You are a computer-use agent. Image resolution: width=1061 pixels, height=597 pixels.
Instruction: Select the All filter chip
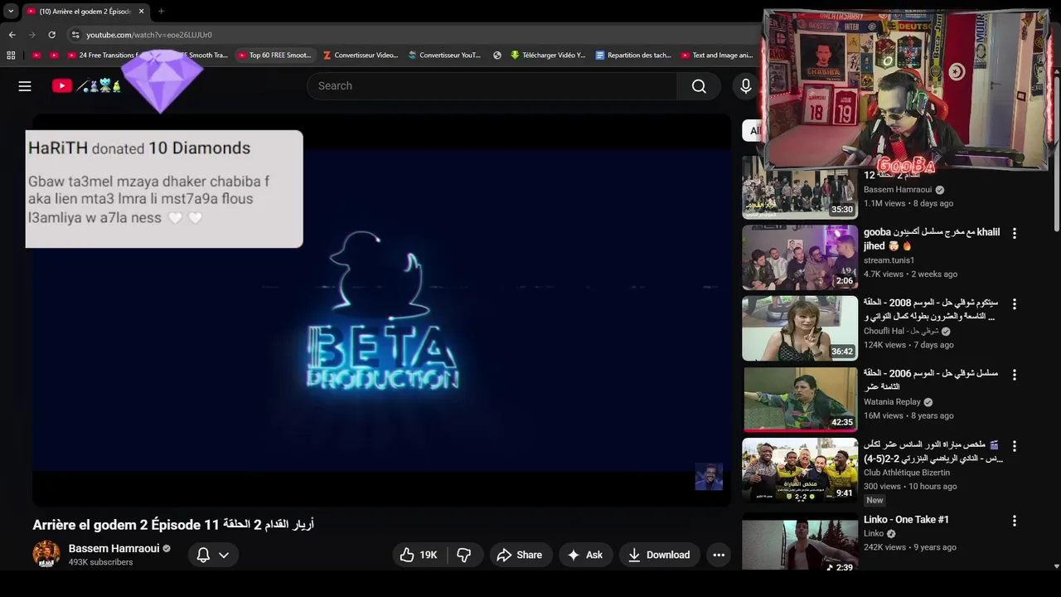click(x=753, y=130)
